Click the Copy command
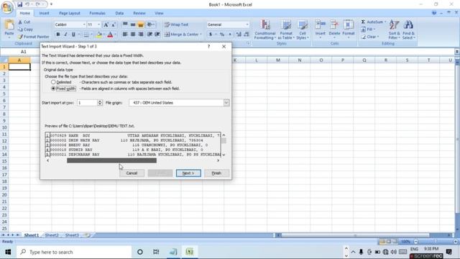Viewport: 460px width, 259px height. (x=25, y=29)
